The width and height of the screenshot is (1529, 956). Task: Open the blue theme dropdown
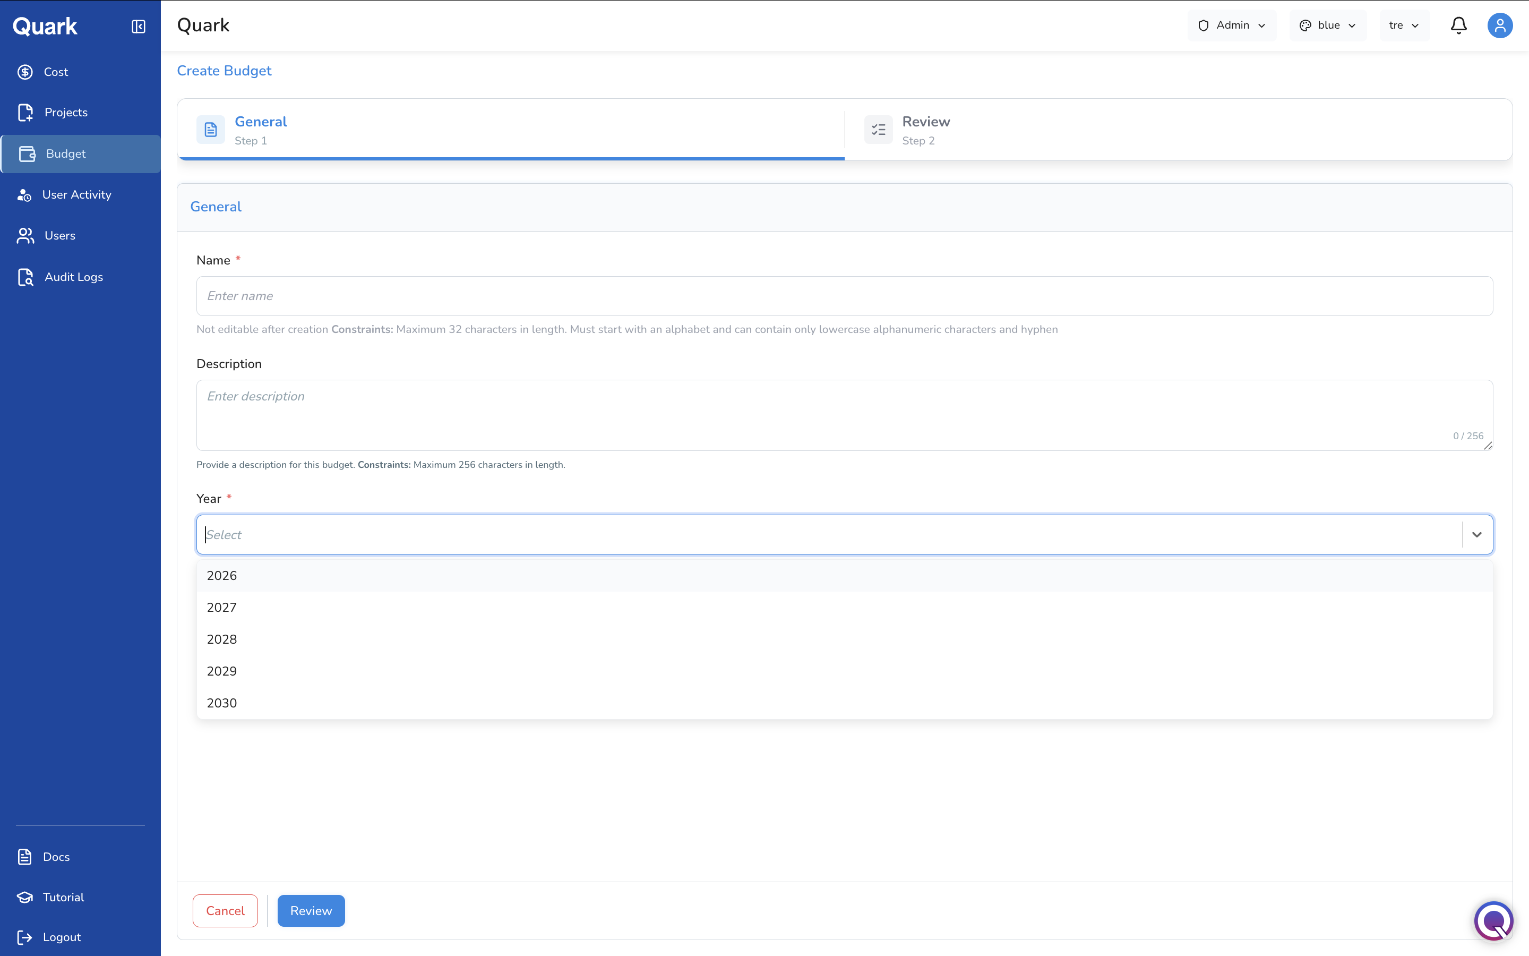click(x=1327, y=25)
